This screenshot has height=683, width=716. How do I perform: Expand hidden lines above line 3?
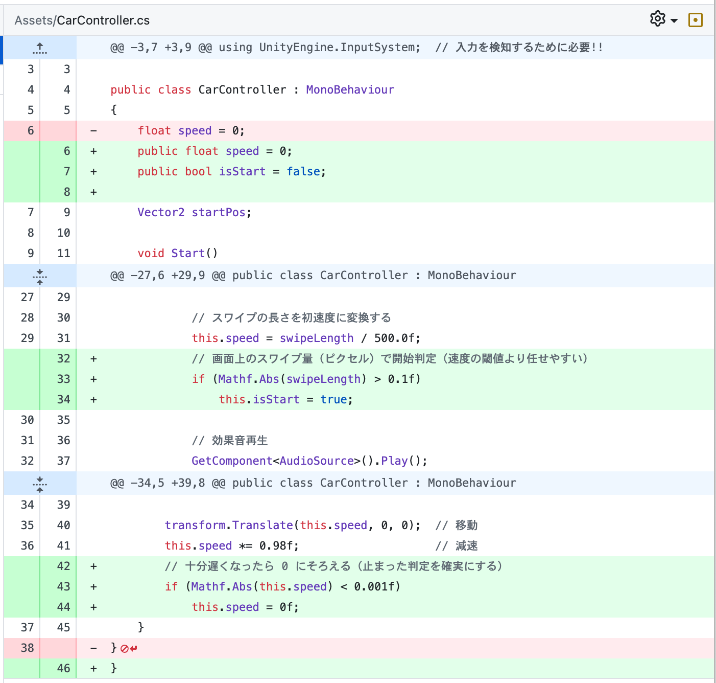coord(40,48)
